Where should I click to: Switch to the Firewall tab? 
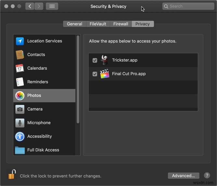tap(121, 24)
